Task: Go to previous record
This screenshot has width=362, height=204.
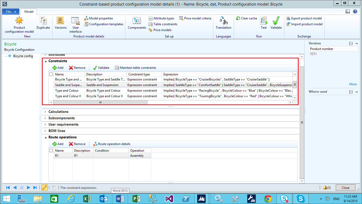Action: [15, 188]
